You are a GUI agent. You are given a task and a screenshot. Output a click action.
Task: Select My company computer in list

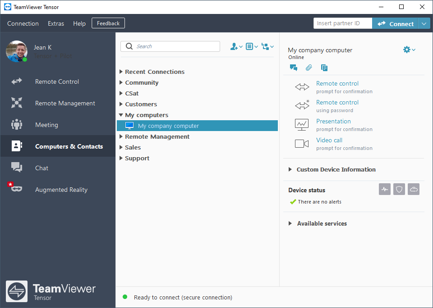click(x=197, y=126)
